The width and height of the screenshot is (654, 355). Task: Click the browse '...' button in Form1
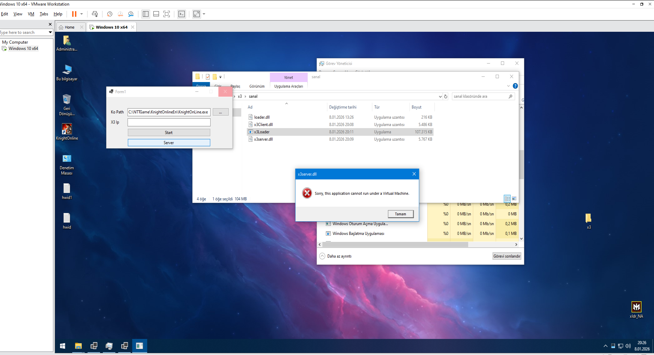tap(221, 112)
